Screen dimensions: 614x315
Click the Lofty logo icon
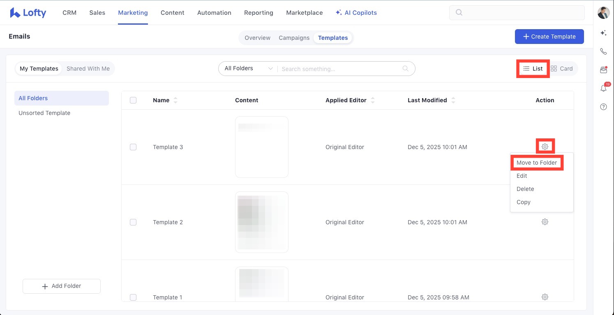(15, 13)
